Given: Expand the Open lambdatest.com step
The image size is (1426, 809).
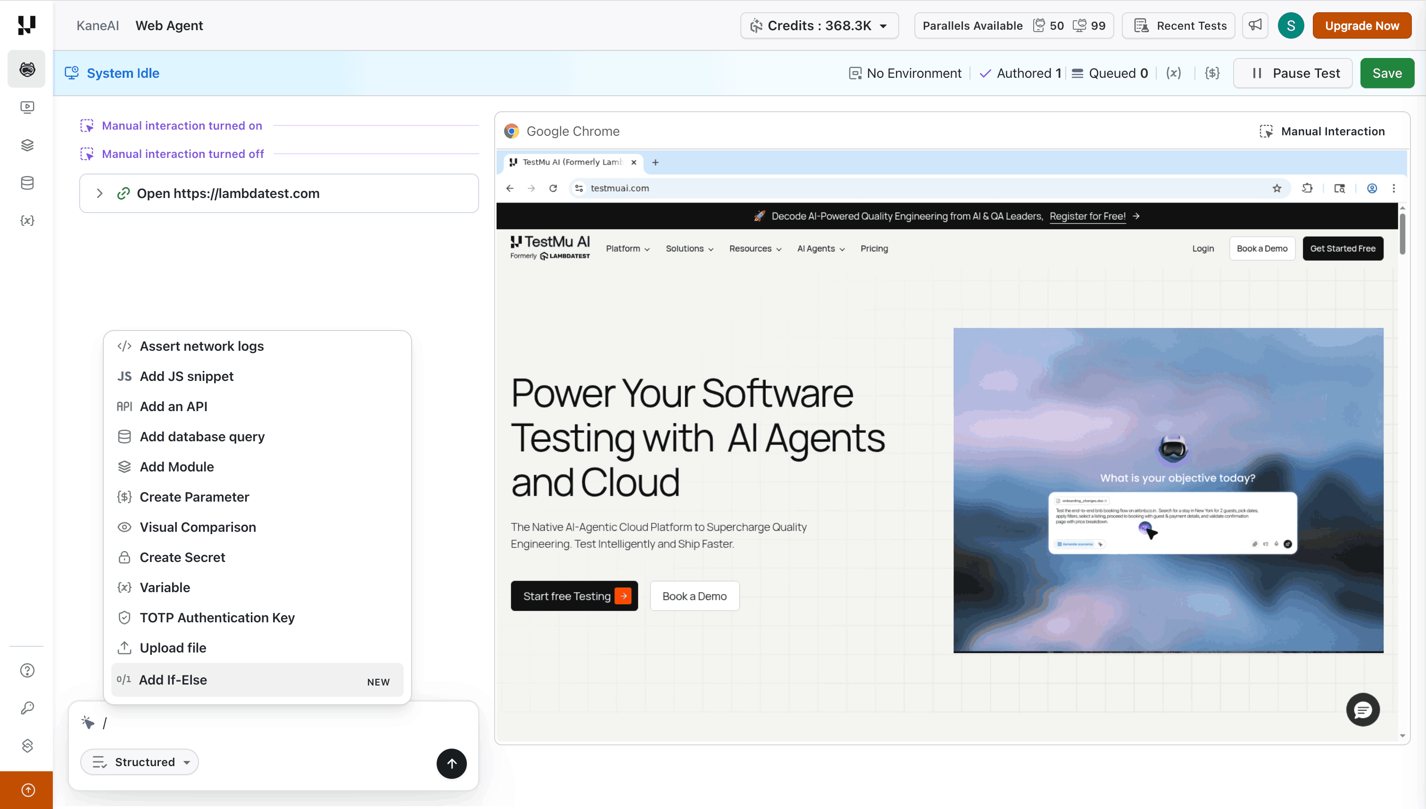Looking at the screenshot, I should pyautogui.click(x=99, y=193).
